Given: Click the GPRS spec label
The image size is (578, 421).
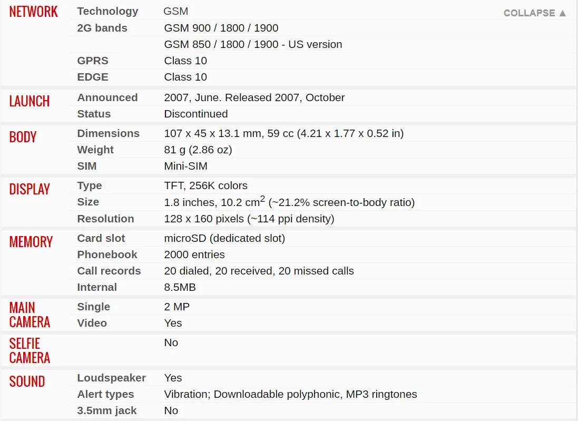Looking at the screenshot, I should pyautogui.click(x=93, y=61).
